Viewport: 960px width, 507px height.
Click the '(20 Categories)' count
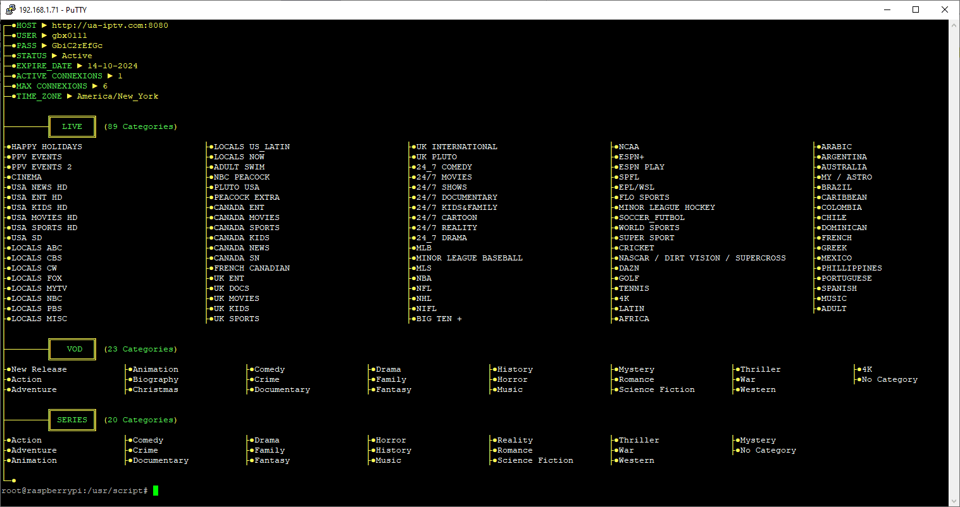point(140,420)
